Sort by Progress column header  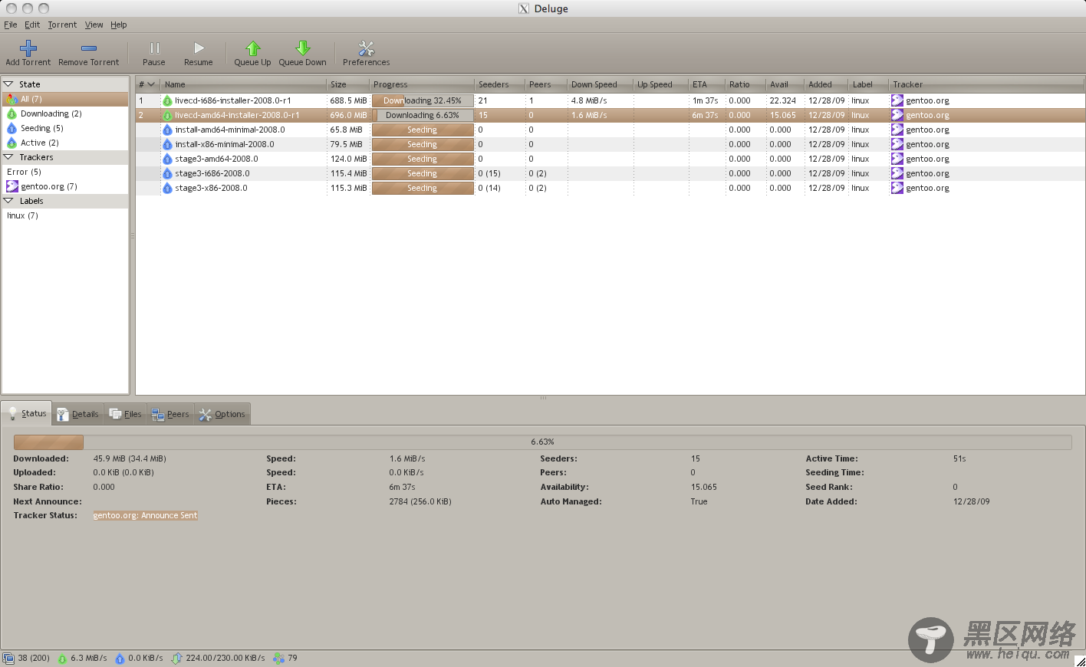422,84
